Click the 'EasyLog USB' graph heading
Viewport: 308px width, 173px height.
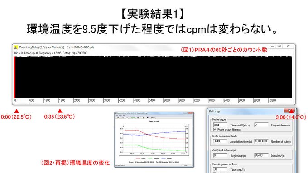coord(154,121)
